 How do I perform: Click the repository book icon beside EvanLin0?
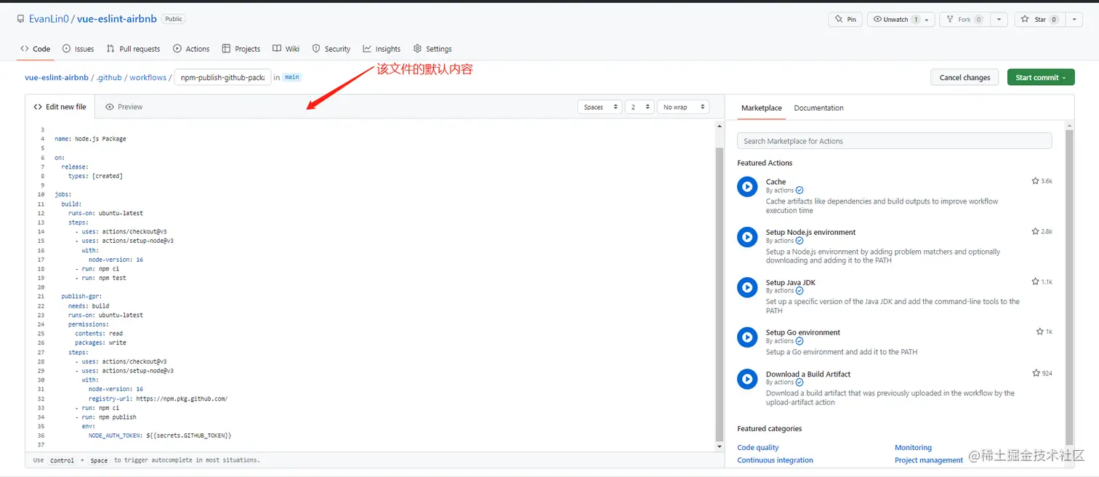21,19
